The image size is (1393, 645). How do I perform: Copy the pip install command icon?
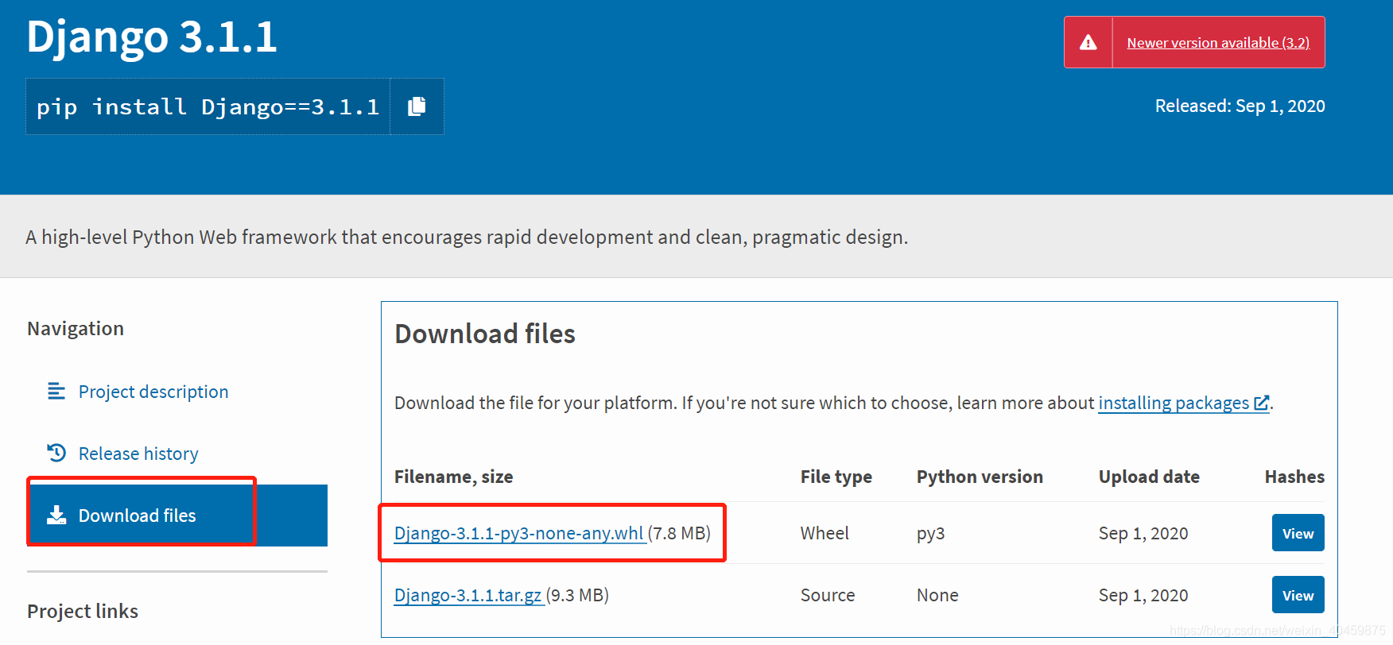(x=417, y=106)
